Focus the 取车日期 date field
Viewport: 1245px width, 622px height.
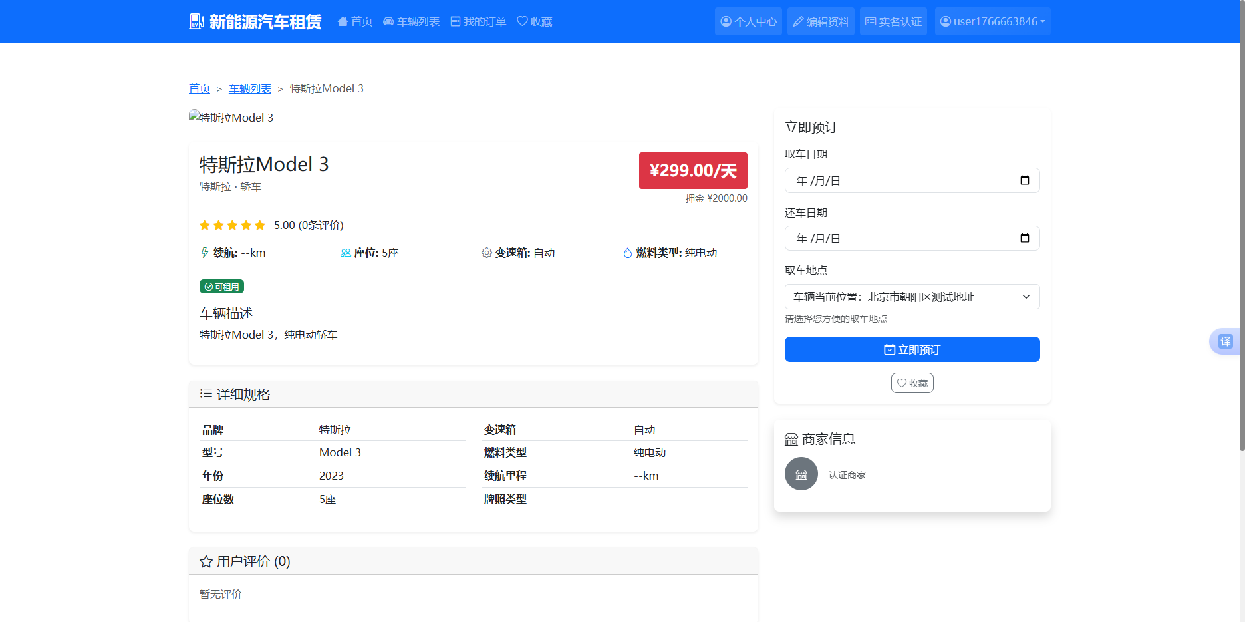pos(912,180)
